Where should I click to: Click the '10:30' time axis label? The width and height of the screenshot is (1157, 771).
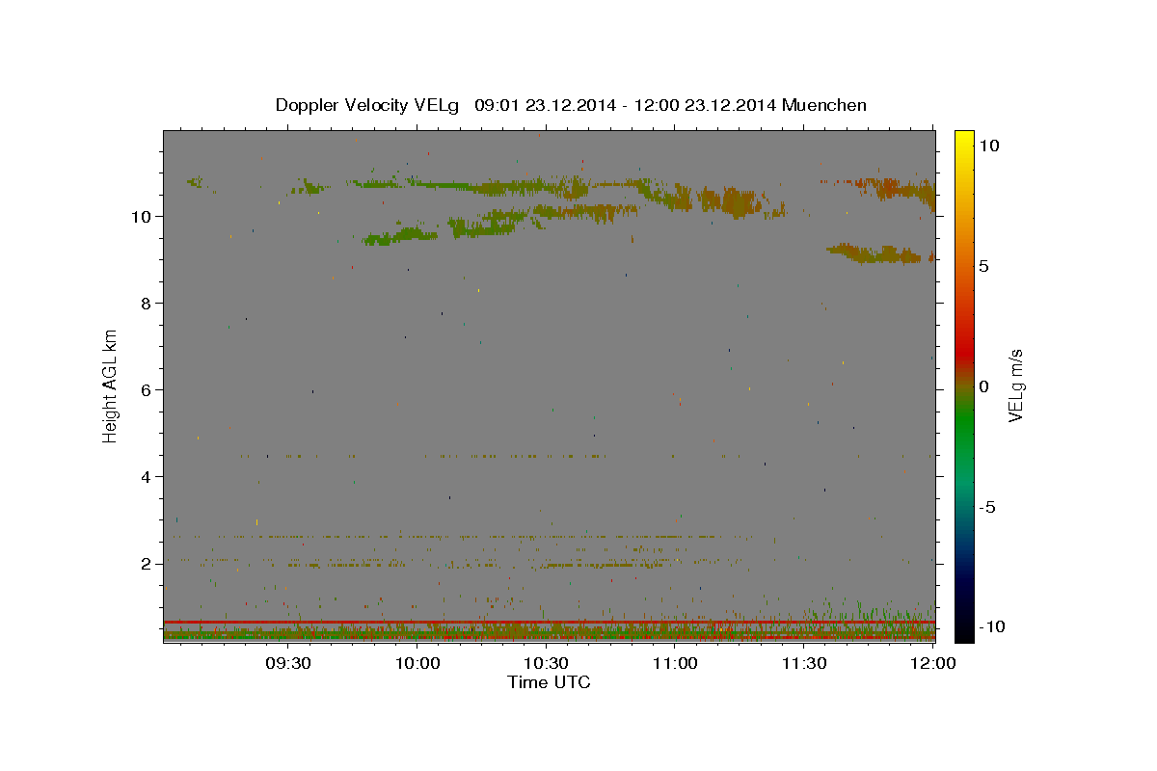tap(546, 663)
